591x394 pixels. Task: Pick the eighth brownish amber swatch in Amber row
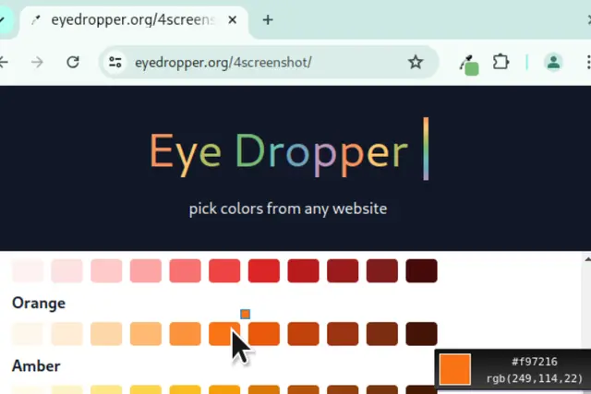303,389
